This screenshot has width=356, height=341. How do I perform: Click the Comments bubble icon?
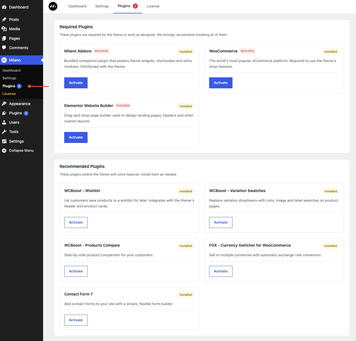(x=4, y=48)
